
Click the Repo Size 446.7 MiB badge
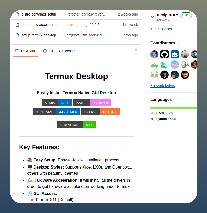tap(56, 112)
